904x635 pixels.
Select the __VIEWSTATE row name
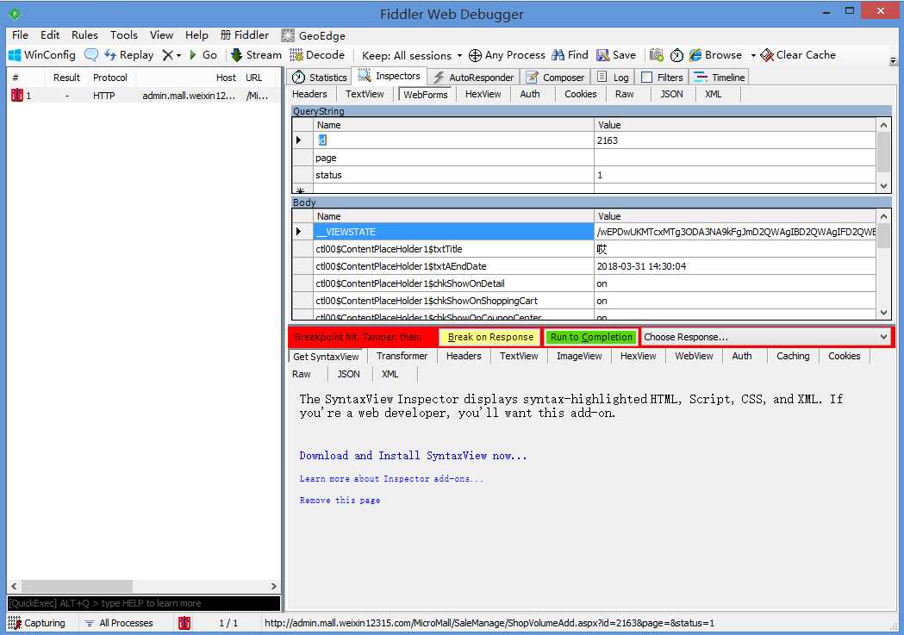click(x=453, y=232)
